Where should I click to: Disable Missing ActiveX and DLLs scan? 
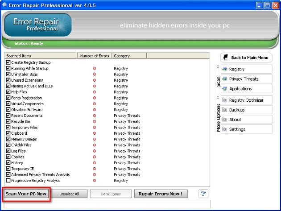click(8, 86)
